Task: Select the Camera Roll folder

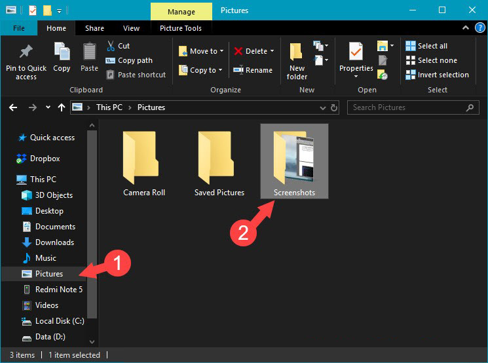Action: click(144, 164)
